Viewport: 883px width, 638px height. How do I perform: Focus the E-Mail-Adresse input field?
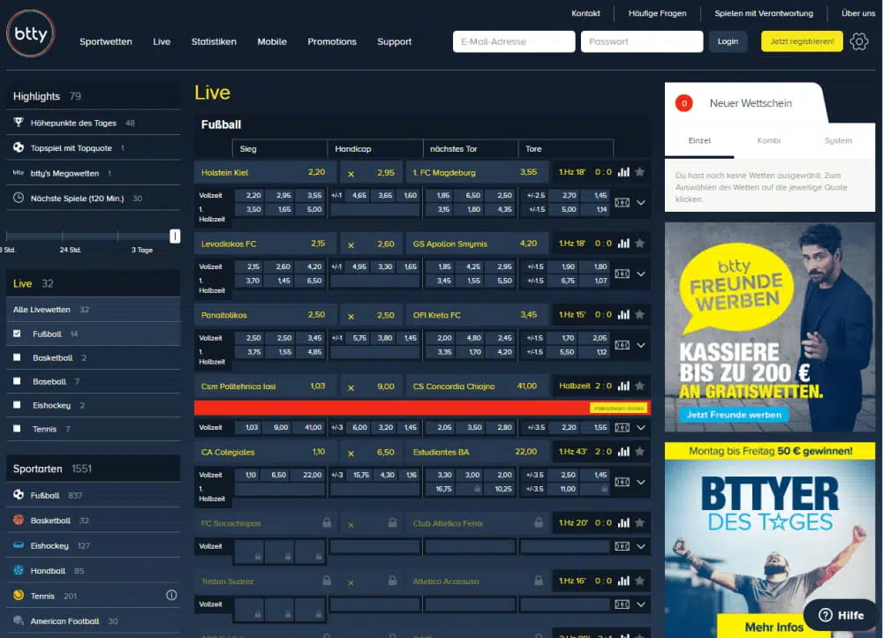pyautogui.click(x=514, y=41)
